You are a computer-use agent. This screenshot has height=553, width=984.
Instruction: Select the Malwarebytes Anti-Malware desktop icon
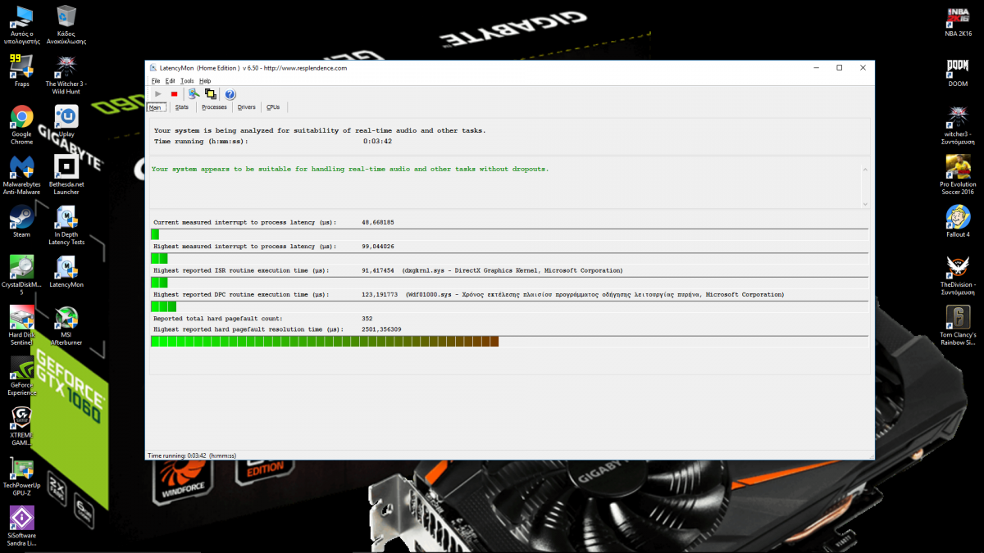21,175
